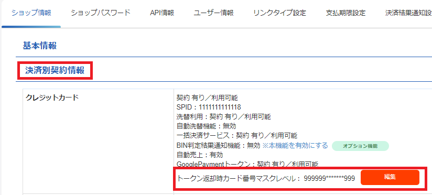
Task: Click the 決済別契約情報 heading
Action: pos(55,70)
